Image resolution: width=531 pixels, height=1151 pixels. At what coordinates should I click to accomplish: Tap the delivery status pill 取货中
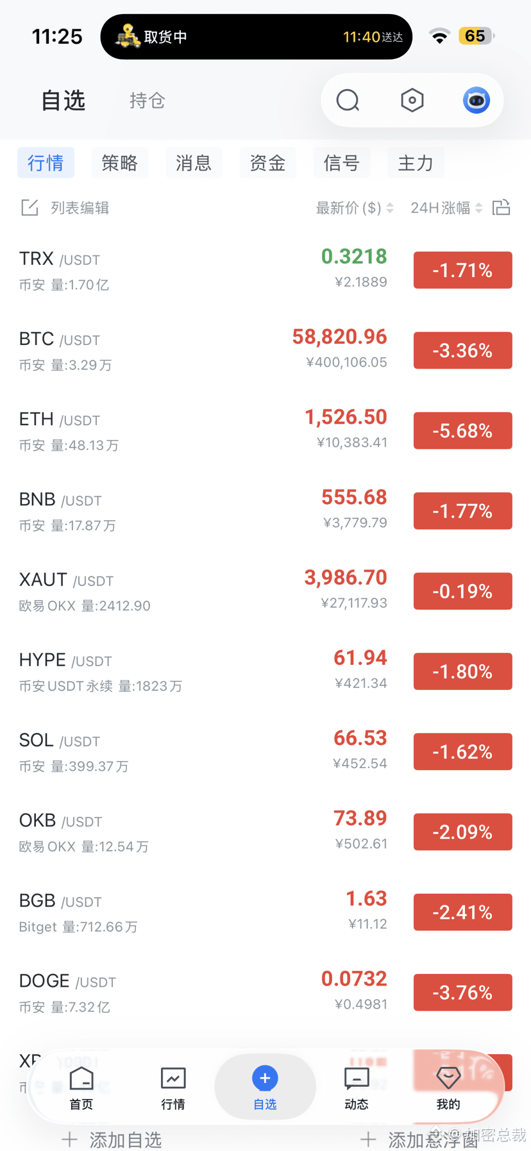(257, 37)
